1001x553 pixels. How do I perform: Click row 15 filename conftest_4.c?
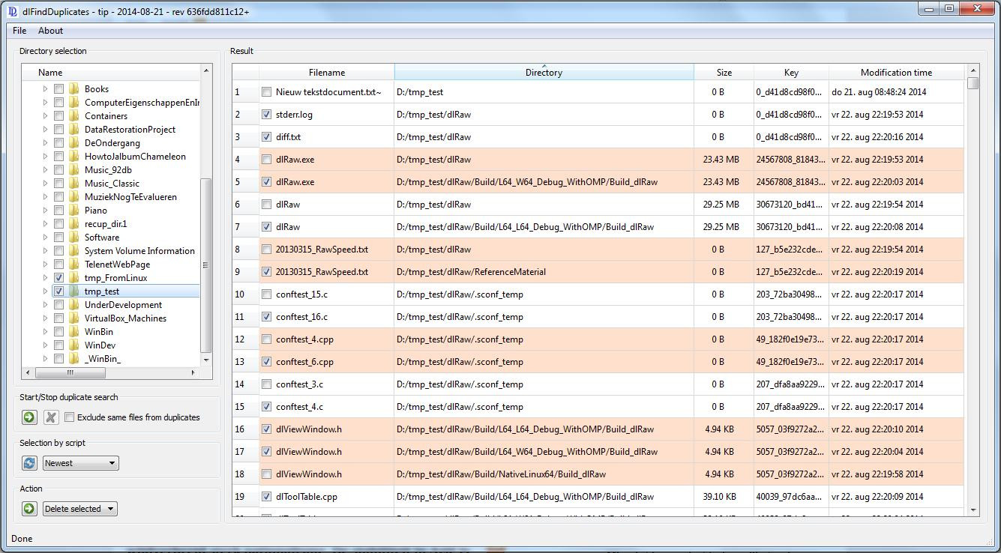point(299,407)
